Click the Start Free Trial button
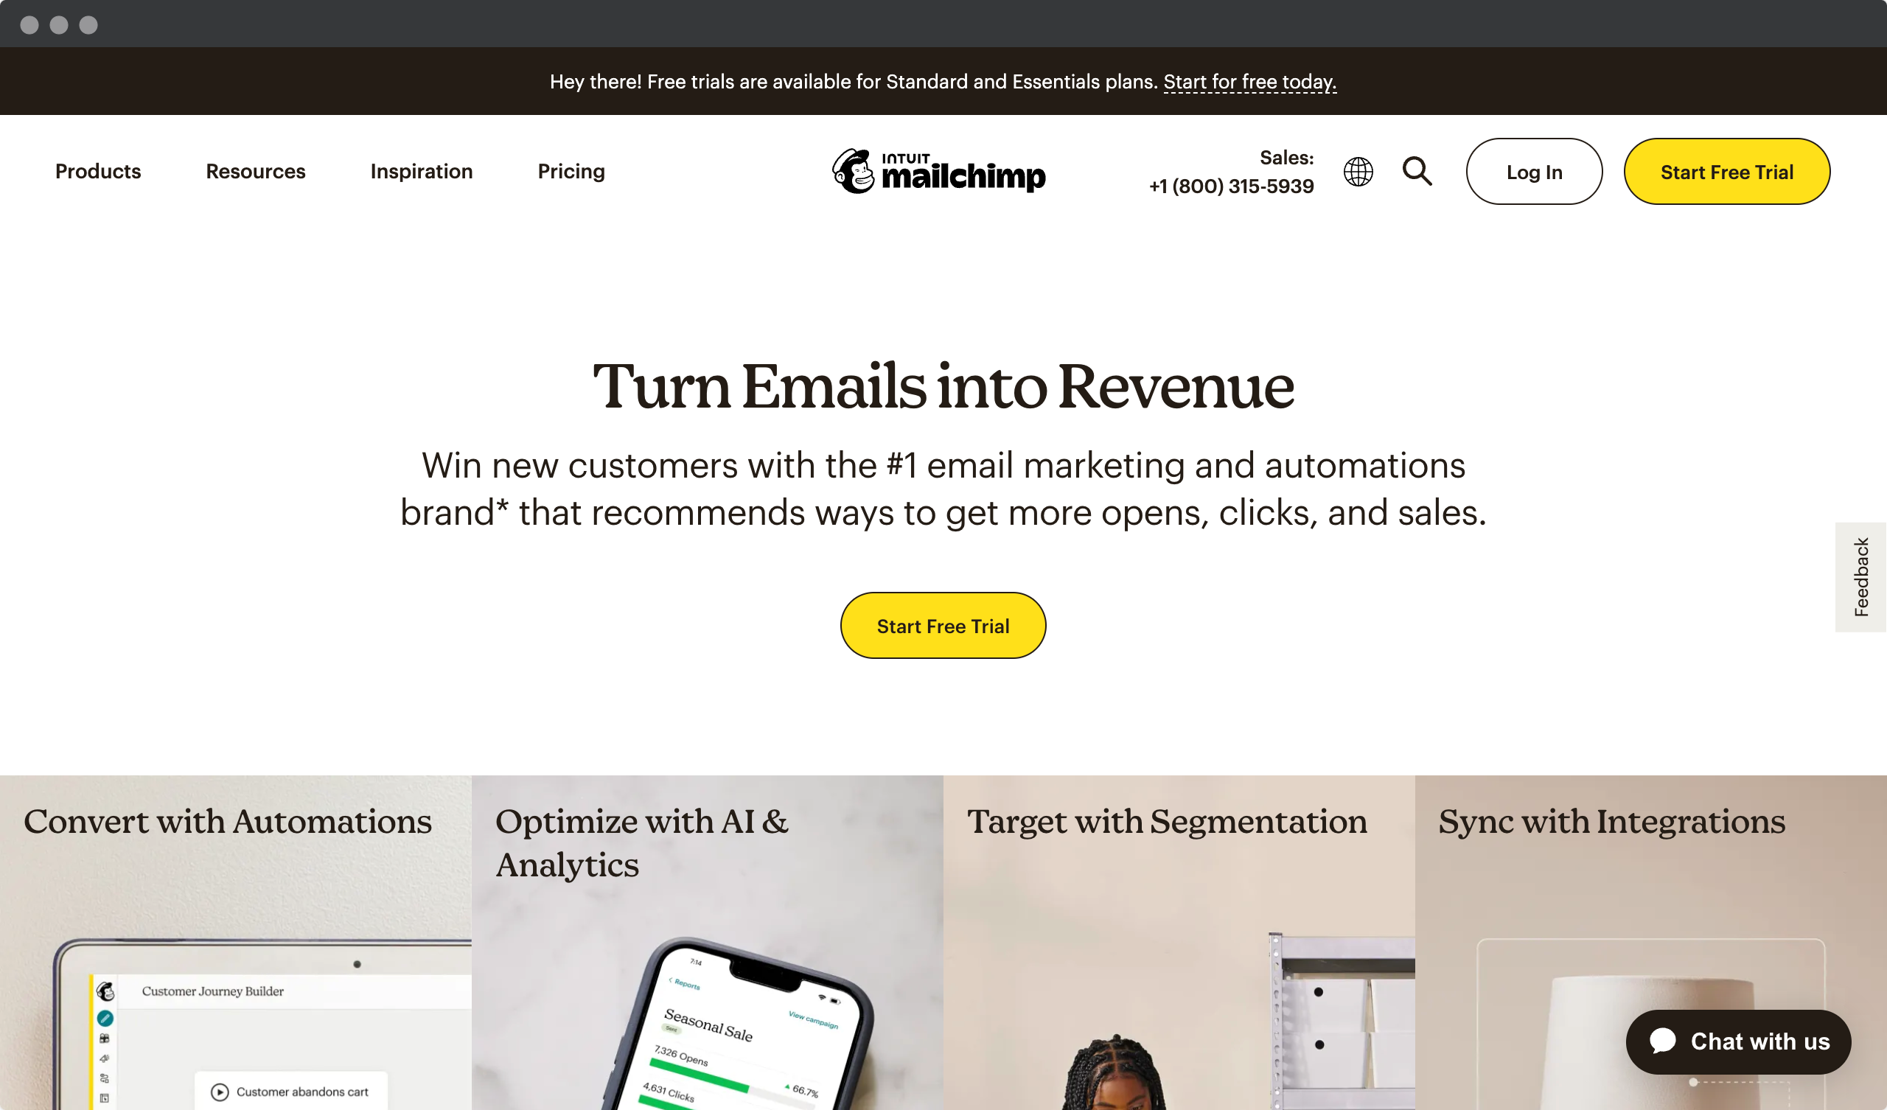This screenshot has height=1110, width=1887. [943, 625]
